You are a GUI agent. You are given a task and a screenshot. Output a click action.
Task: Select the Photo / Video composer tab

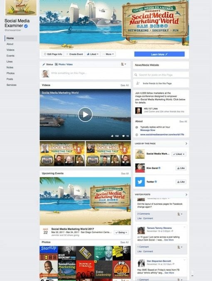64,65
